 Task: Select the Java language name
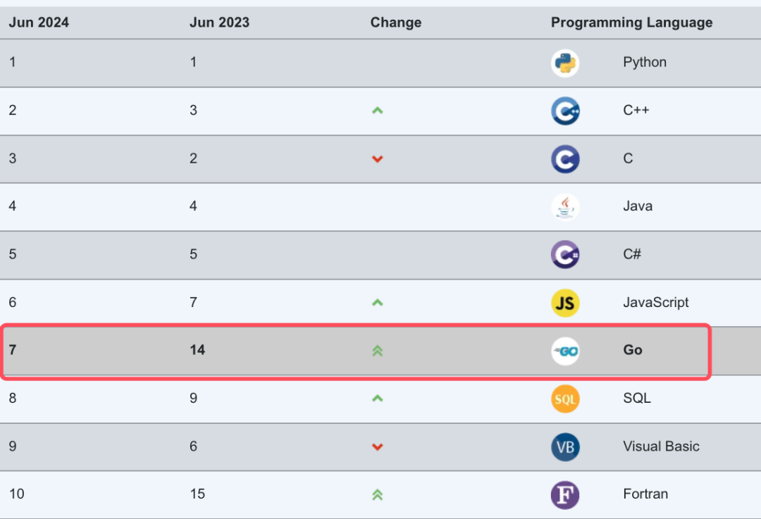[637, 206]
